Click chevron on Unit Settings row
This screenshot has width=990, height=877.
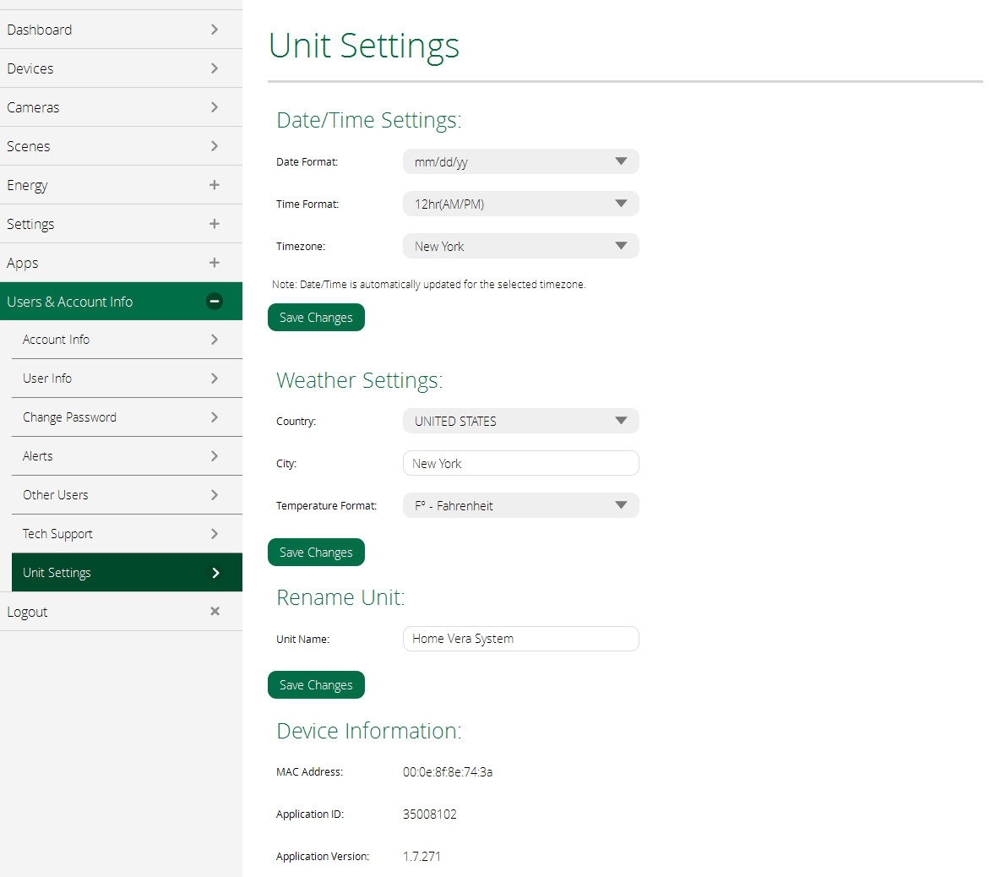coord(215,573)
